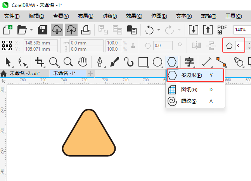Choose 图纸(G) from the flyout
The image size is (251, 181).
(195, 90)
